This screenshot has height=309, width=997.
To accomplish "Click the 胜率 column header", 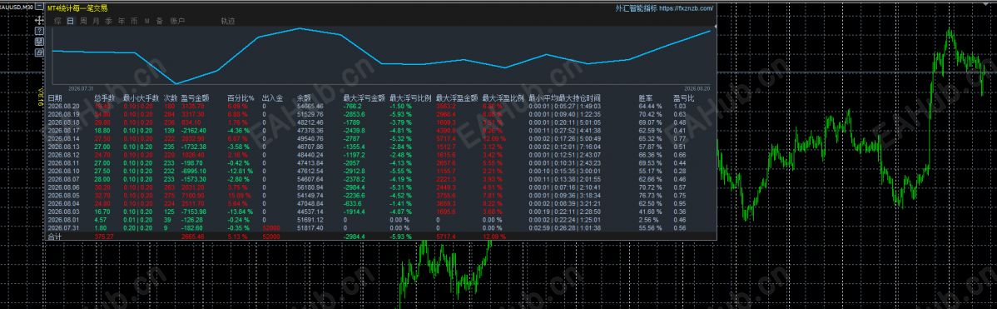I will point(646,98).
